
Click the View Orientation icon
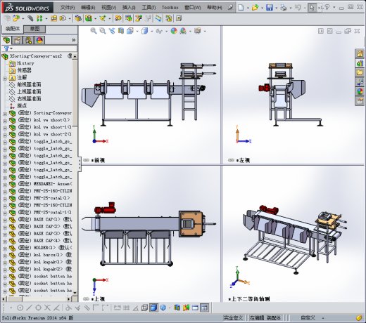[130, 31]
